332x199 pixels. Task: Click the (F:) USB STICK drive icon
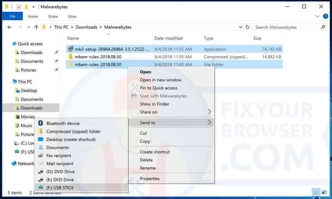pyautogui.click(x=40, y=187)
